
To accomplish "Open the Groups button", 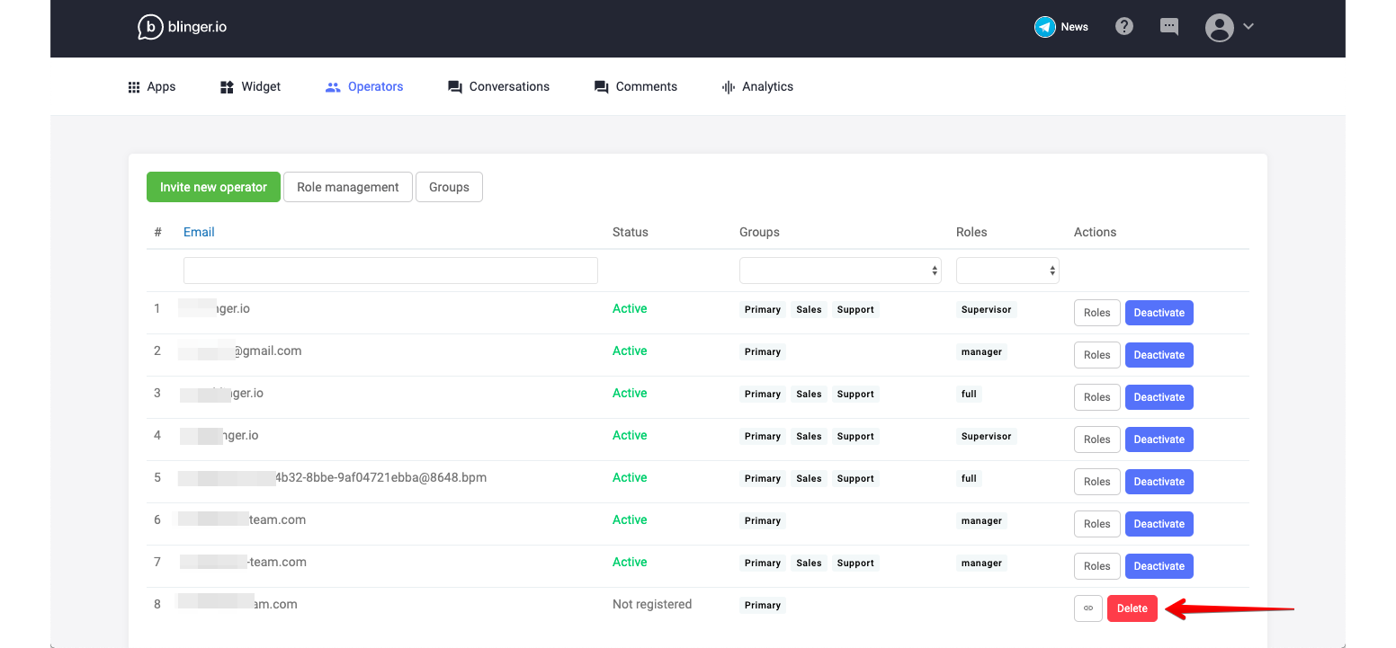I will click(x=449, y=187).
